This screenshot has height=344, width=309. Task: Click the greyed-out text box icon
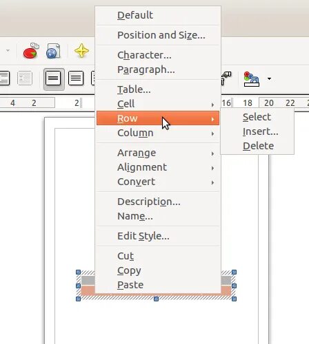25,78
